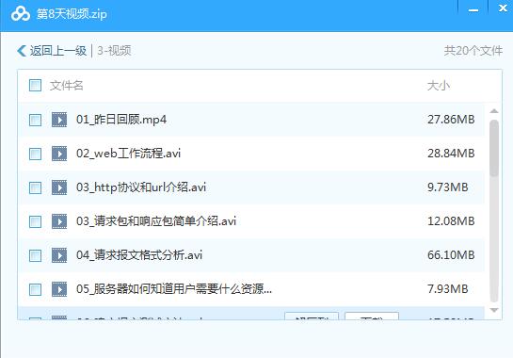Click video icon for 01_昨日回顾.mp4
Image resolution: width=513 pixels, height=358 pixels.
point(59,120)
